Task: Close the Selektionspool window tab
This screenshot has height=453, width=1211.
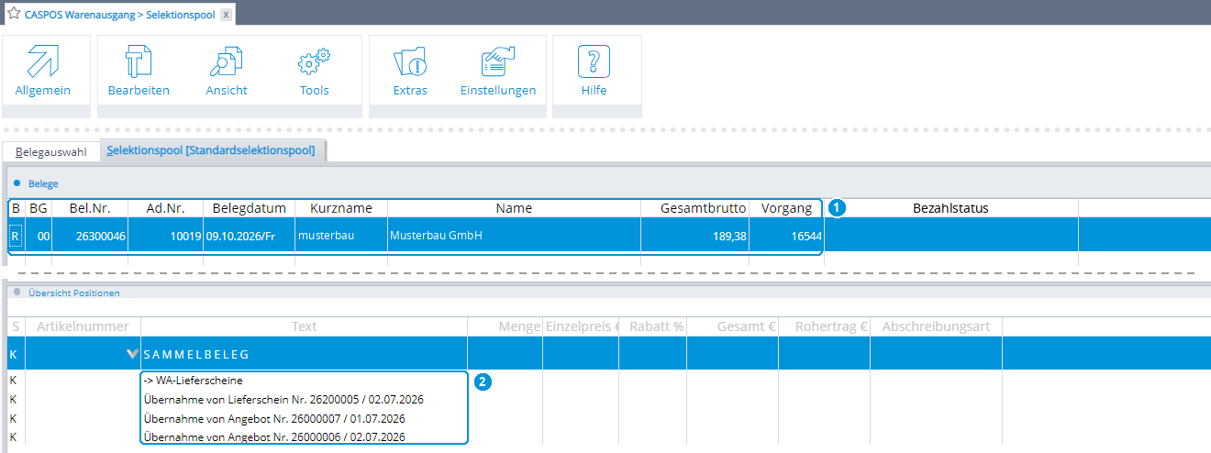Action: 226,15
